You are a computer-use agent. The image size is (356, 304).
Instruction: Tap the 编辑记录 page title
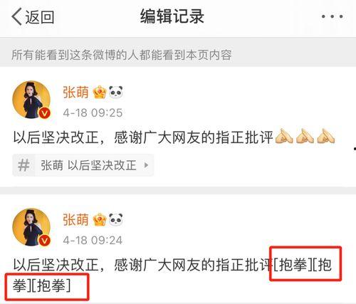pos(172,16)
